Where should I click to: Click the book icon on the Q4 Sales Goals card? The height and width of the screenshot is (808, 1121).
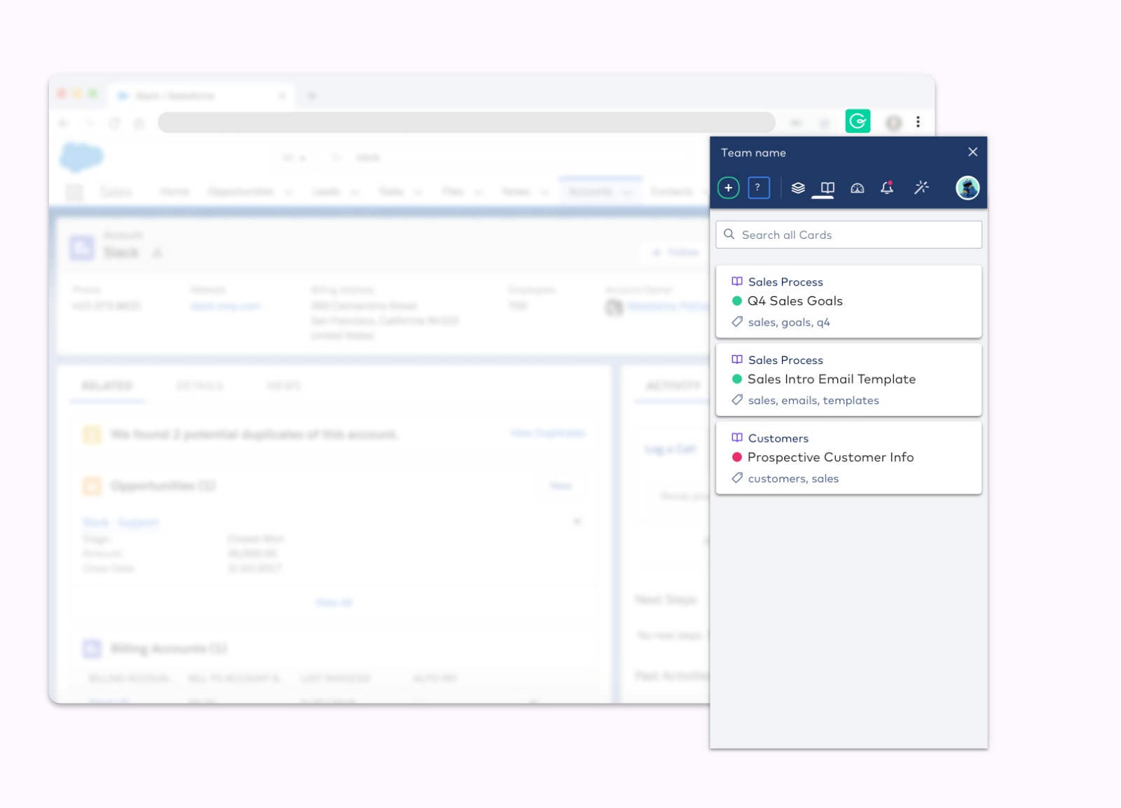[x=737, y=281]
